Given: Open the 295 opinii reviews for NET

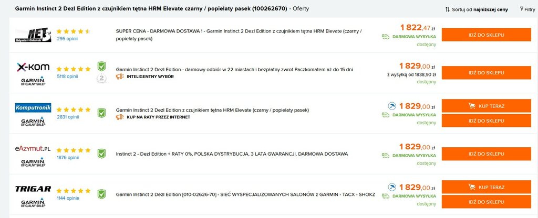Looking at the screenshot, I should (67, 39).
